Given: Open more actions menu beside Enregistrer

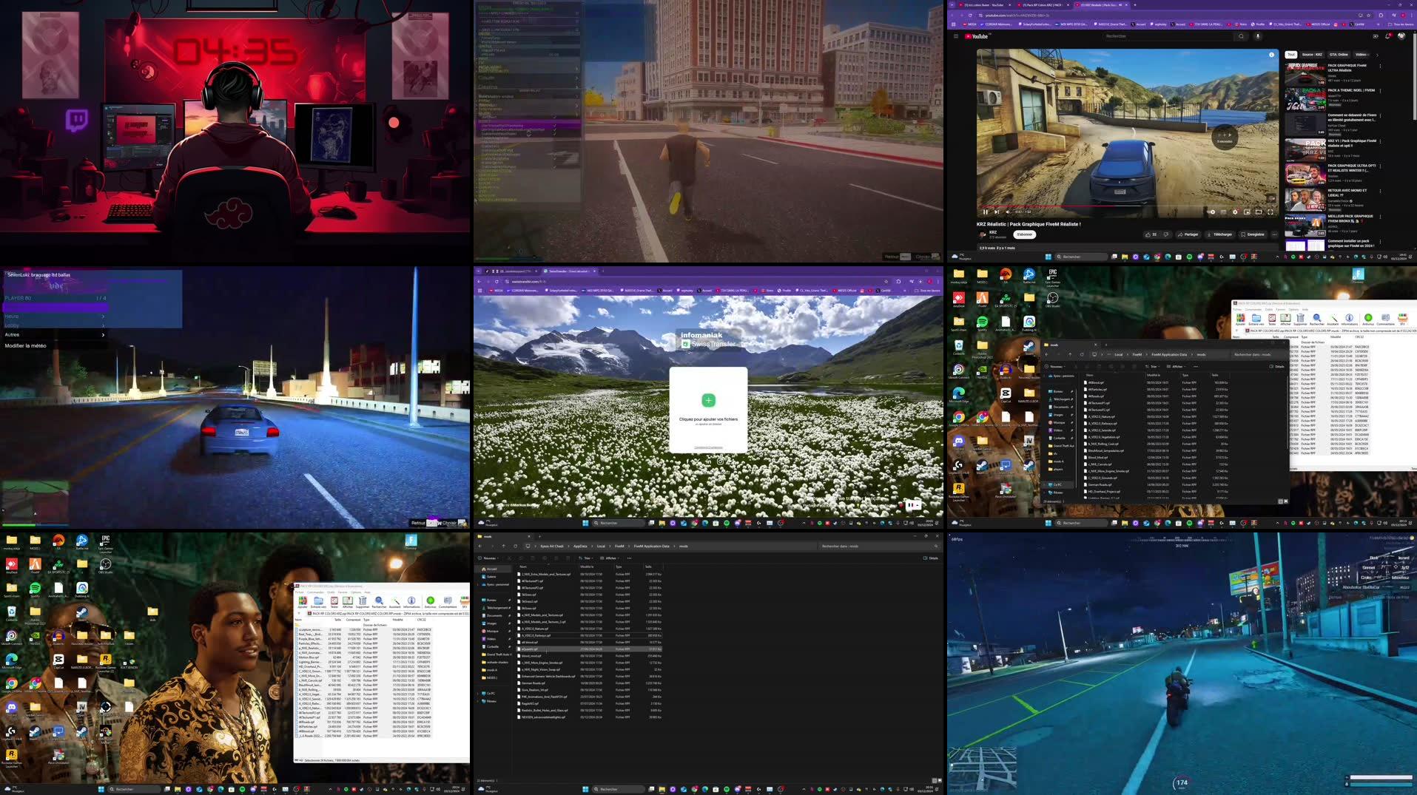Looking at the screenshot, I should [x=1274, y=234].
